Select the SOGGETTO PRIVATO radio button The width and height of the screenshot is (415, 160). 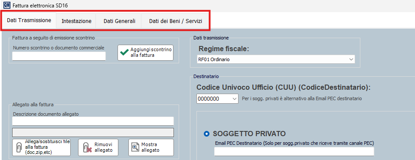click(206, 134)
